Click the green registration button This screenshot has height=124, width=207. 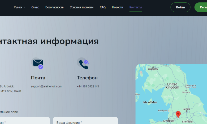pyautogui.click(x=201, y=7)
